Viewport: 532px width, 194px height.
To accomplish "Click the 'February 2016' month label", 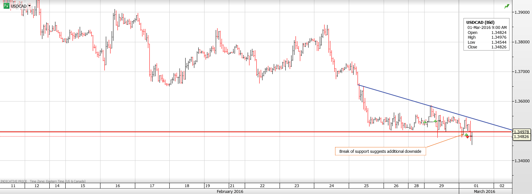I will [230, 191].
